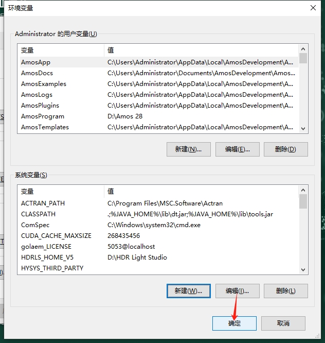Click the D:\HDR Light Studio value
This screenshot has height=343, width=325.
137,258
